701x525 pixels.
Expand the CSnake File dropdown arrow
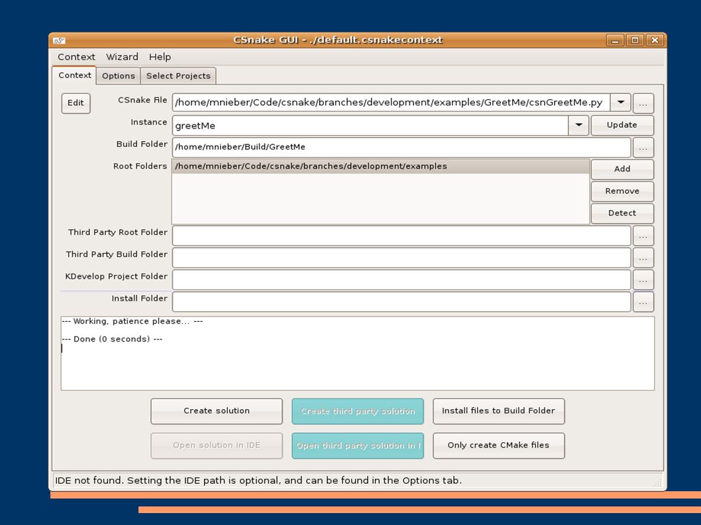pyautogui.click(x=621, y=103)
